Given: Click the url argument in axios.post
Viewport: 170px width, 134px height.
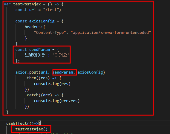Looking at the screenshot, I should click(44, 72).
